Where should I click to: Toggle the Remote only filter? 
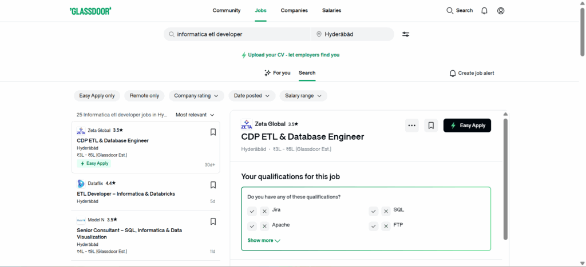pos(144,96)
